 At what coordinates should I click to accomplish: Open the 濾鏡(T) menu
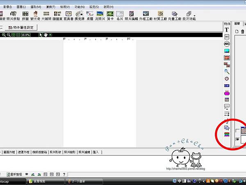pyautogui.click(x=50, y=7)
